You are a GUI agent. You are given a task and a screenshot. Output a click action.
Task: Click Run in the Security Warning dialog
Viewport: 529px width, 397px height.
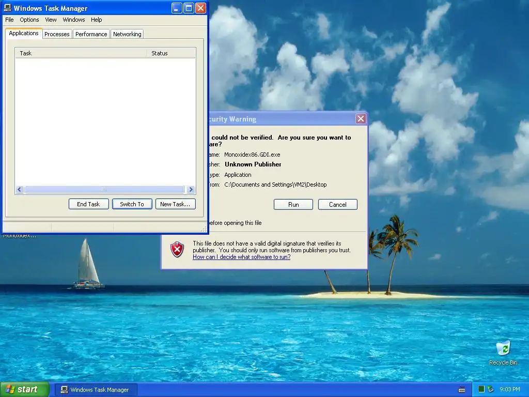293,205
